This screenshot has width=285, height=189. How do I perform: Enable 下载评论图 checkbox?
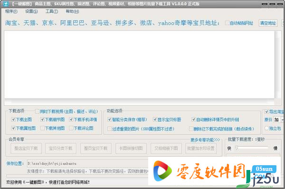point(71,128)
